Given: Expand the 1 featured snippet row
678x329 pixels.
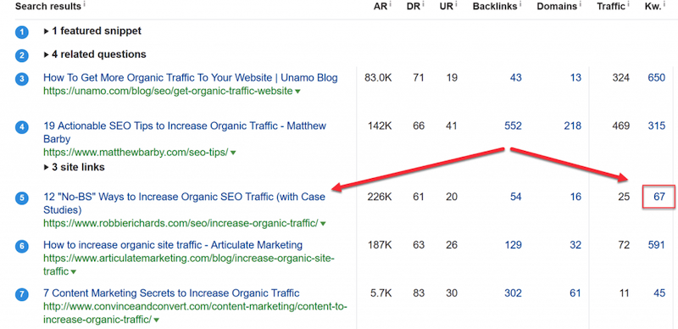Looking at the screenshot, I should point(92,31).
